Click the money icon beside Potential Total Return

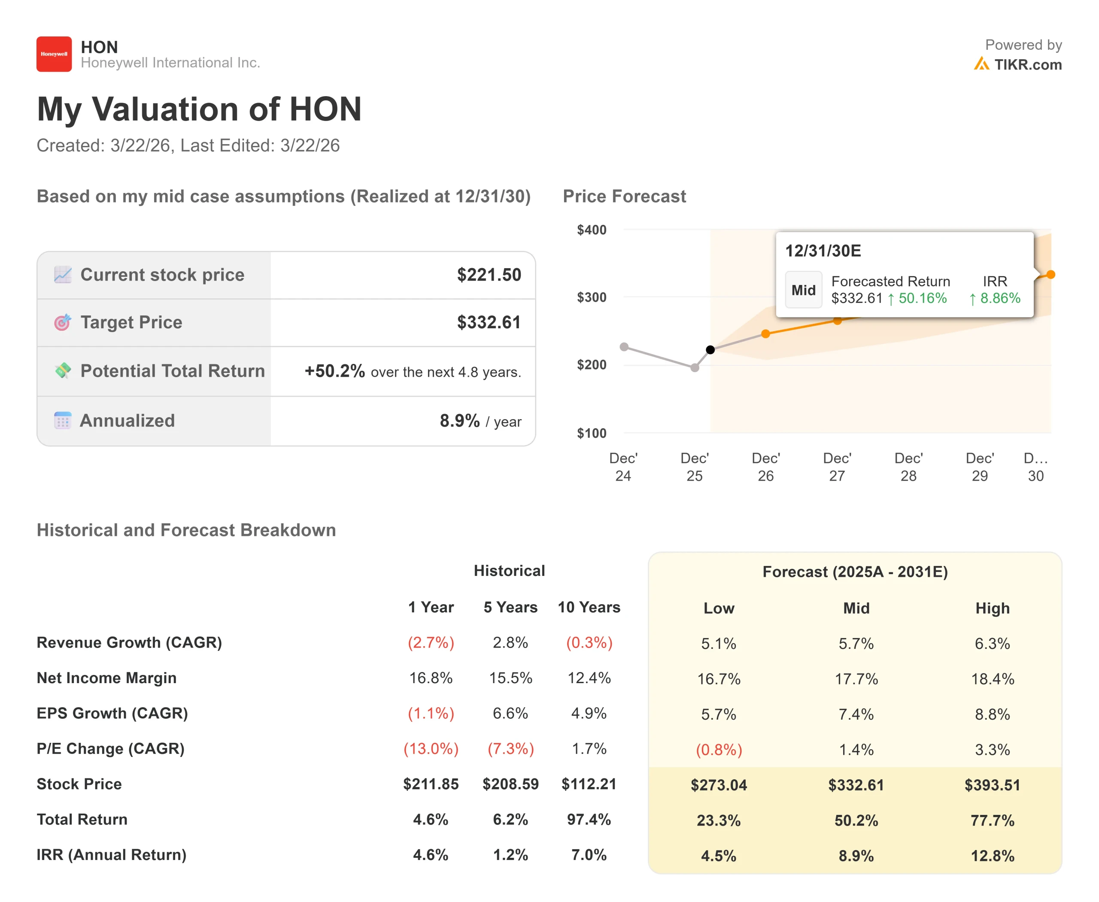coord(63,370)
